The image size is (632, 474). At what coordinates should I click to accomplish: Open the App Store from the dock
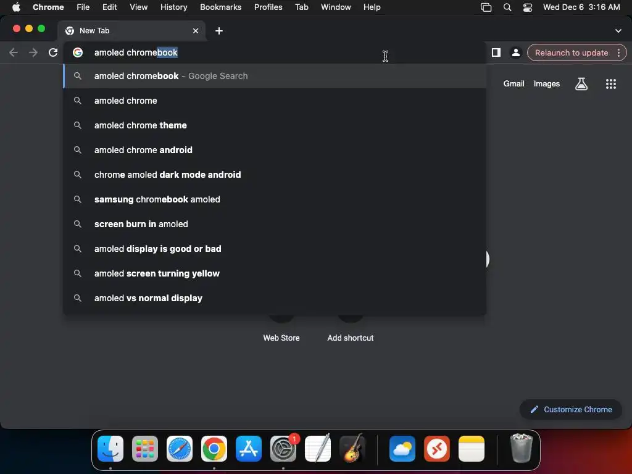[249, 449]
